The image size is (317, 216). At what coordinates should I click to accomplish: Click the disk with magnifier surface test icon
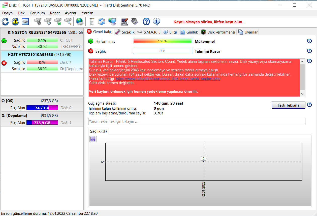click(x=68, y=22)
